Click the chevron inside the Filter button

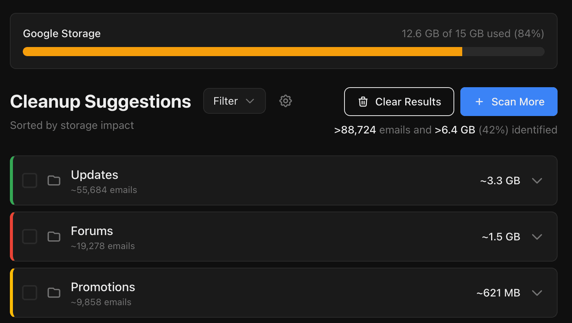(x=250, y=101)
